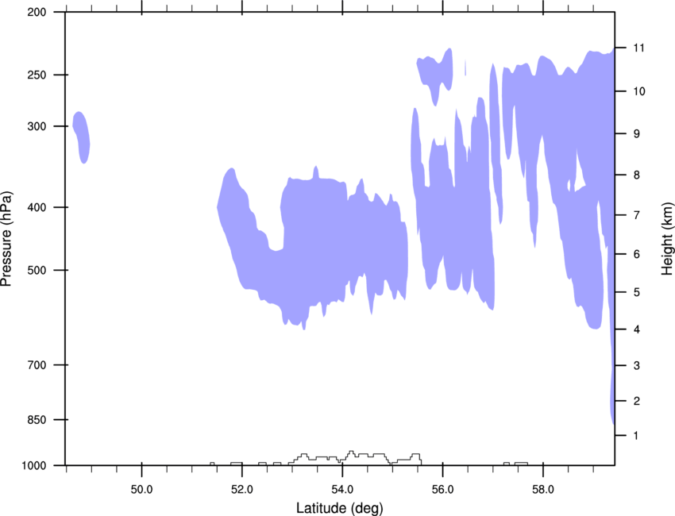Click the 500 hPa pressure axis label
675x516 pixels.
click(37, 270)
